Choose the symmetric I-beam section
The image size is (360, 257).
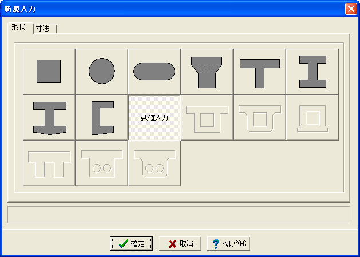pyautogui.click(x=312, y=71)
